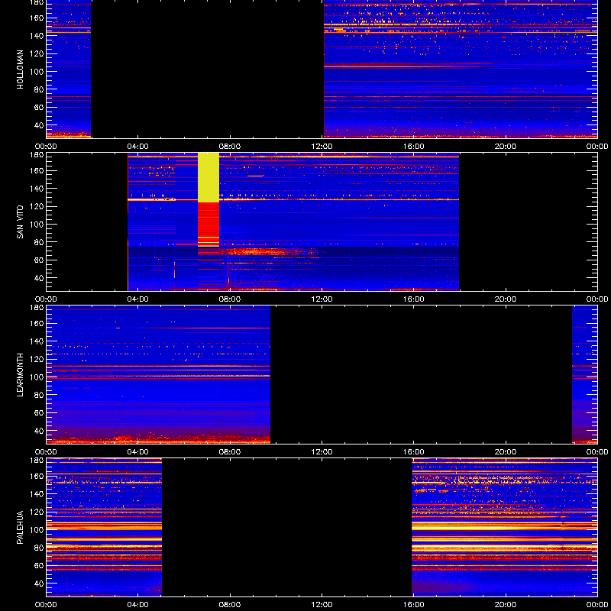Click the 16:00 label under San Vito panel
The image size is (611, 611).
coord(414,299)
